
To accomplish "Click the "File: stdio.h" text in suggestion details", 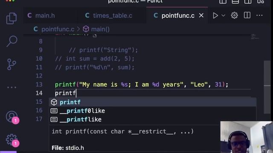I will coord(68,148).
